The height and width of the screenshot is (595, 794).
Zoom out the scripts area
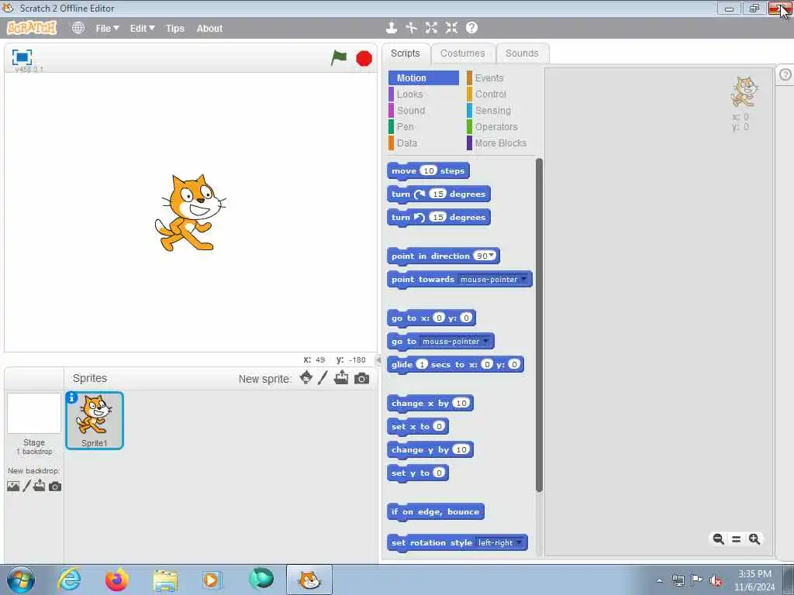718,539
